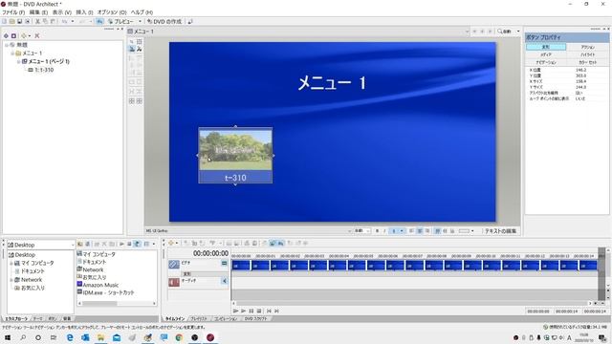The height and width of the screenshot is (344, 612).
Task: Click the video track icon in timeline
Action: 174,264
